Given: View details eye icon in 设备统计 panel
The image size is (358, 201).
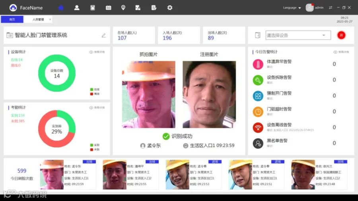Looking at the screenshot, I should tap(91, 52).
